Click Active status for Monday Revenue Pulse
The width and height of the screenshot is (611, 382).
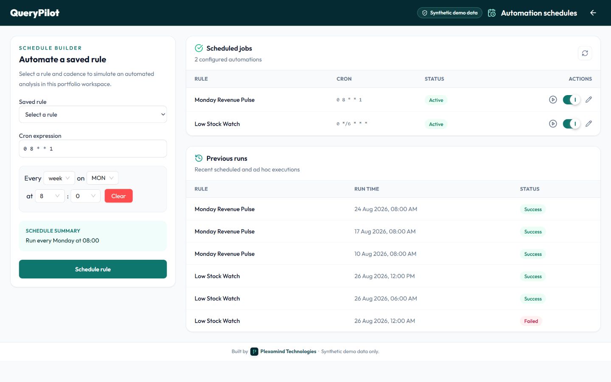[436, 100]
